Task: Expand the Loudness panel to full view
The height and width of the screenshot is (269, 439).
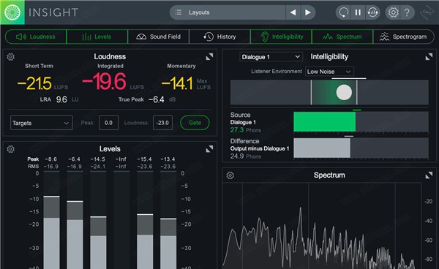Action: [x=209, y=57]
